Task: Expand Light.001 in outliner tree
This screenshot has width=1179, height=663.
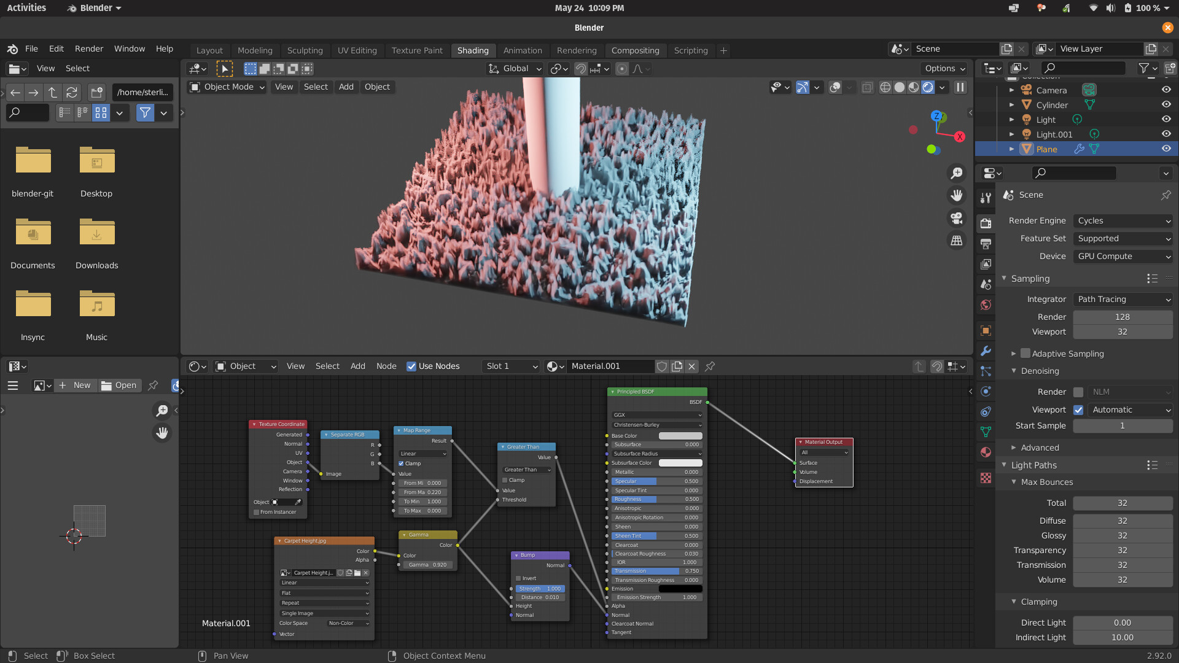Action: point(1012,134)
